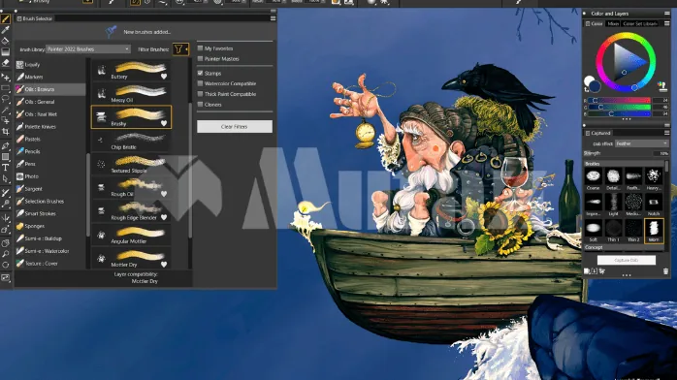
Task: Open the Filter Brushes funnel button
Action: 180,49
